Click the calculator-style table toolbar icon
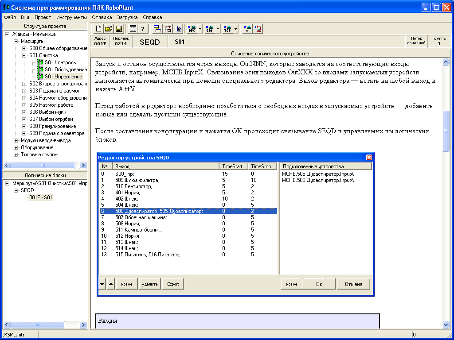 (133, 29)
